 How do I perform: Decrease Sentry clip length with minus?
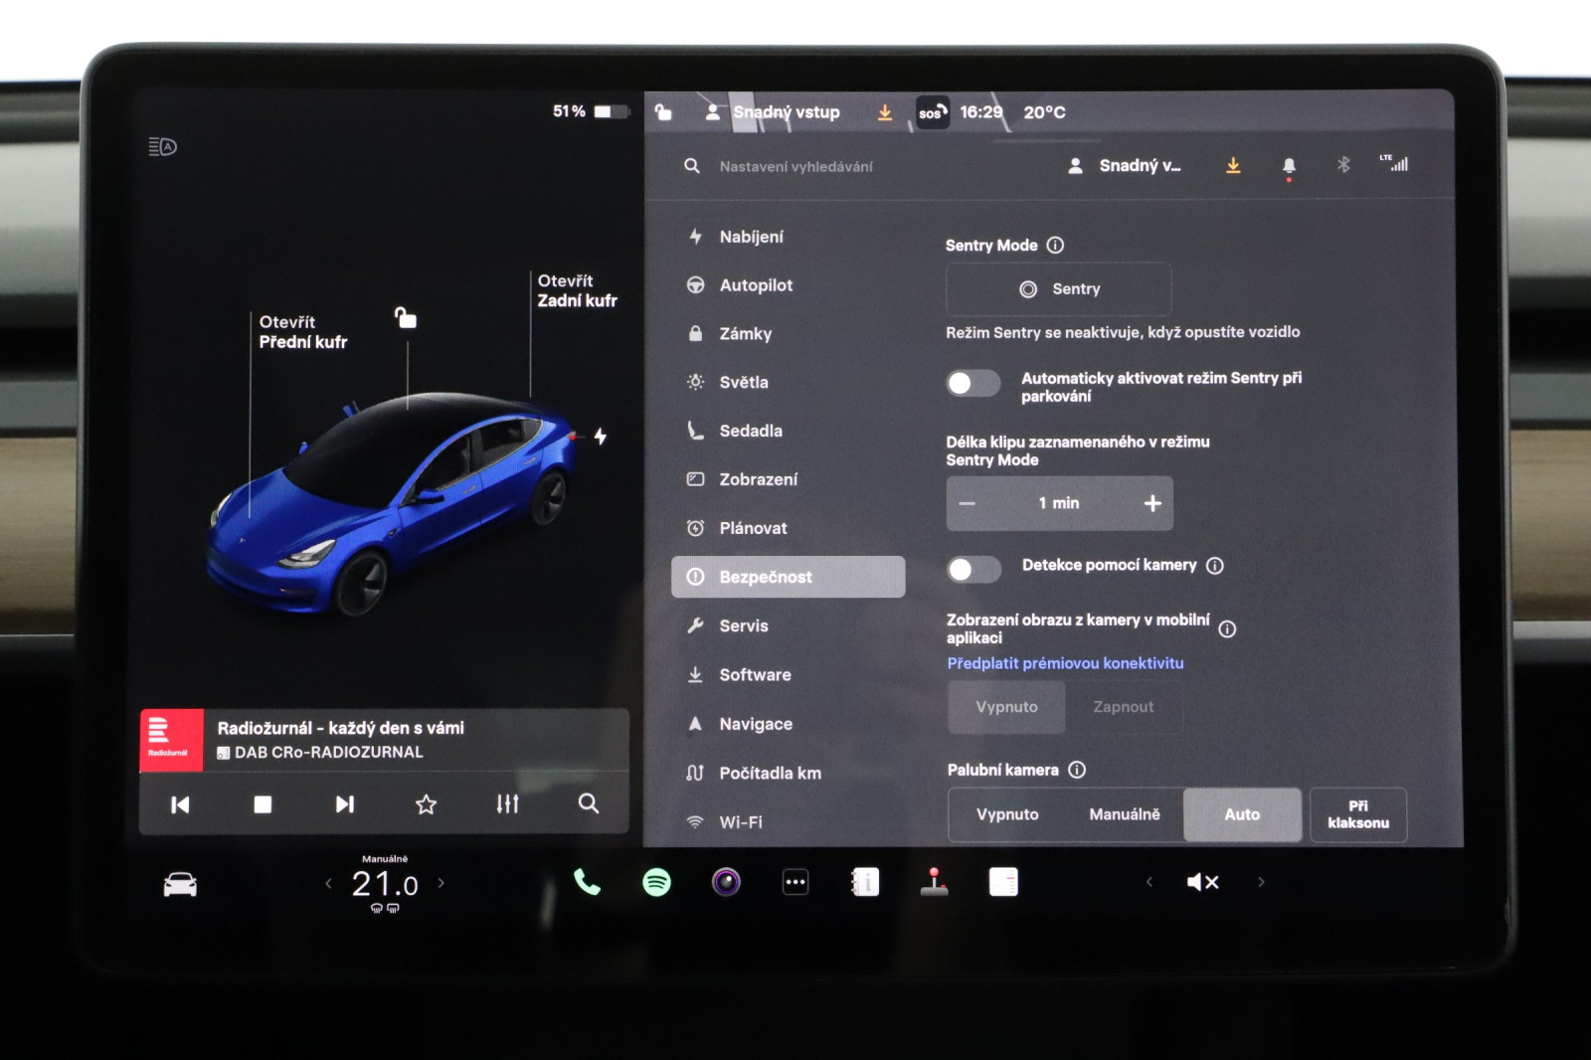point(968,503)
